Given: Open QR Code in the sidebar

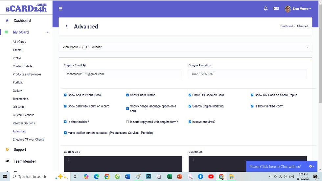Looking at the screenshot, I should point(19,107).
